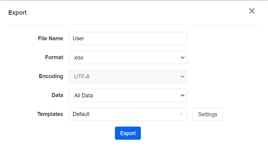Click the Data label text
The image size is (268, 151).
tap(57, 95)
